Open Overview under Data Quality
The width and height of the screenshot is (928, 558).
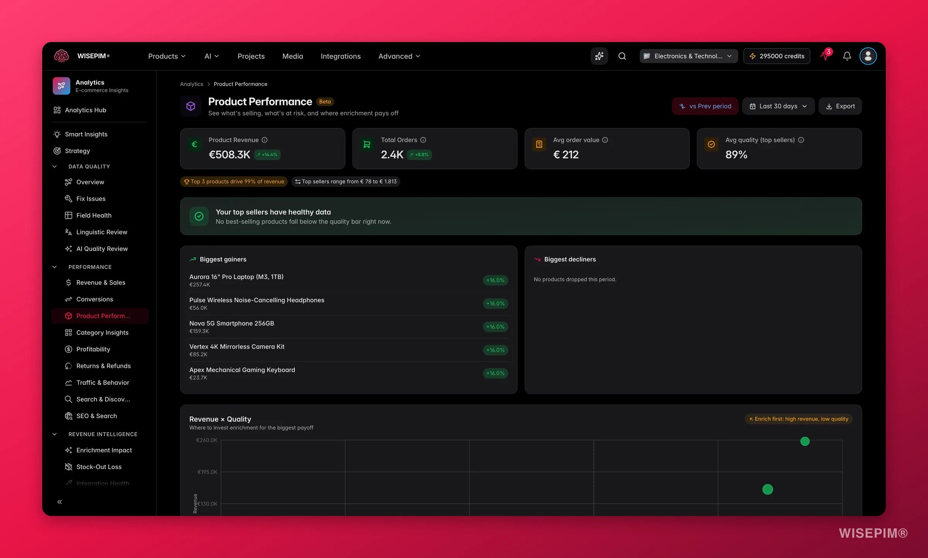[99, 182]
